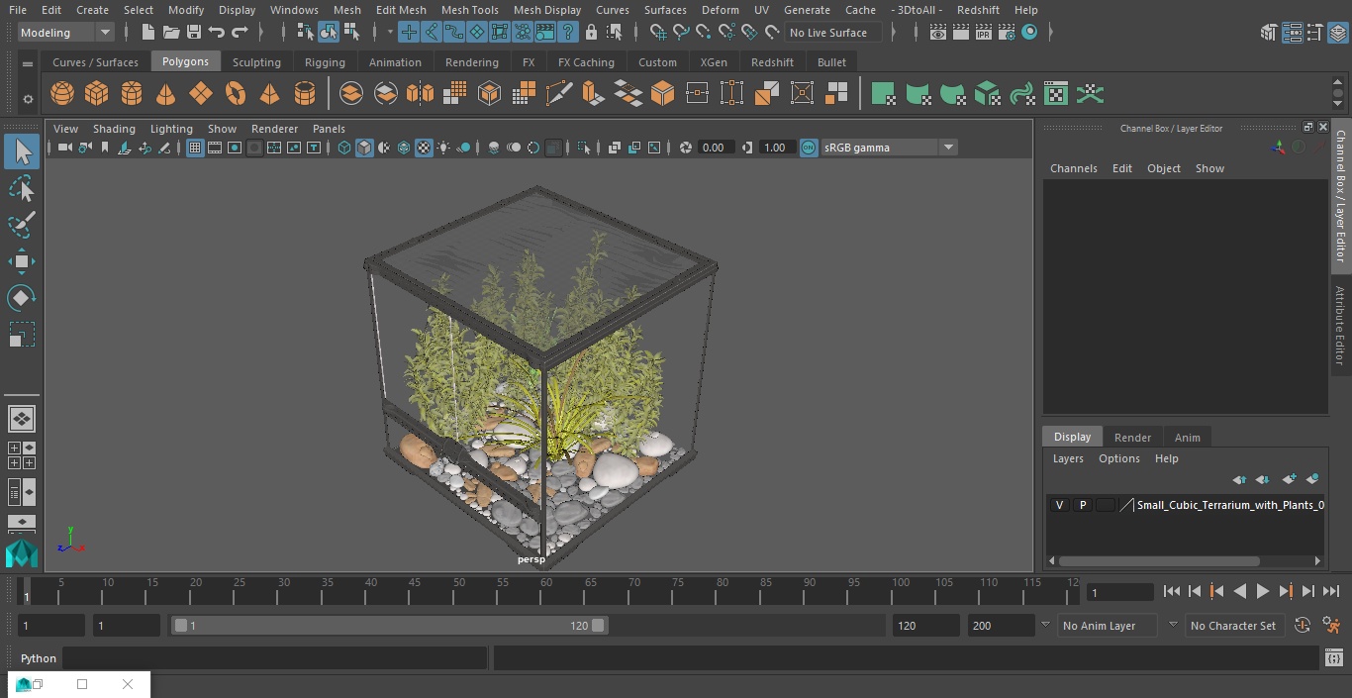Switch to the Render layer tab

coord(1132,438)
